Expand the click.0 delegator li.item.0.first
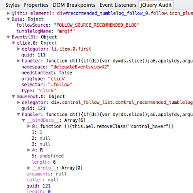This screenshot has height=193, width=193. (x=19, y=49)
